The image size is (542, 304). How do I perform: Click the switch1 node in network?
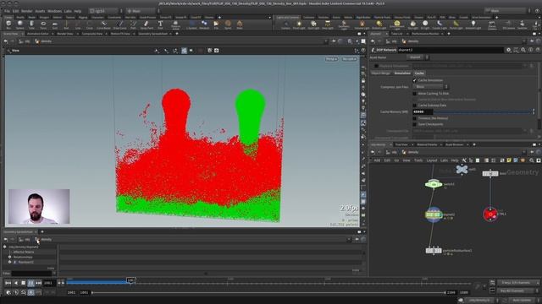[x=434, y=184]
